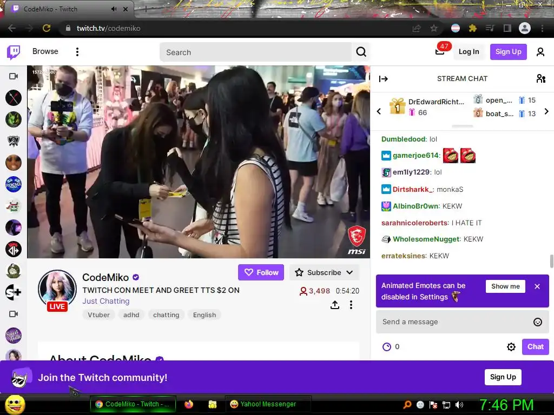The height and width of the screenshot is (415, 554).
Task: Open the Chrome profile avatar
Action: point(525,28)
